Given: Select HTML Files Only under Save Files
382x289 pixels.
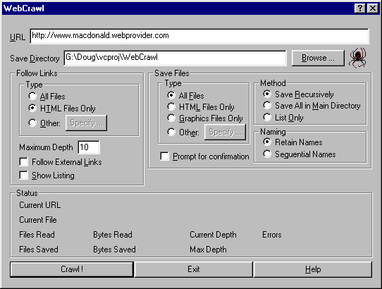Looking at the screenshot, I should (x=201, y=106).
